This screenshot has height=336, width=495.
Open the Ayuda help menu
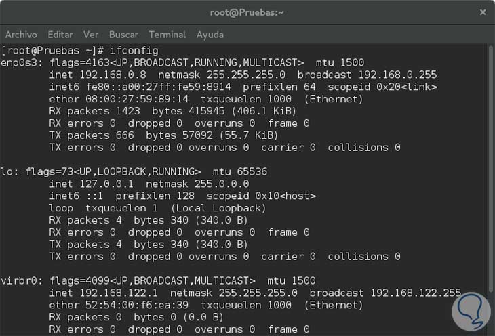click(x=210, y=35)
